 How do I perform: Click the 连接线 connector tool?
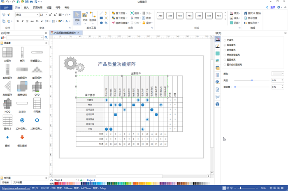tap(93, 17)
